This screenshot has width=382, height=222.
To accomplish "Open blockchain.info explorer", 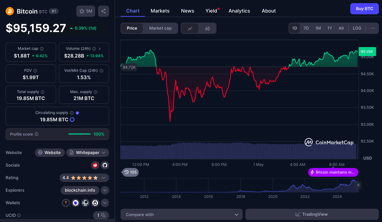I will coord(80,190).
